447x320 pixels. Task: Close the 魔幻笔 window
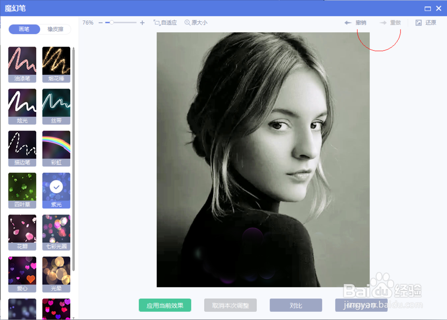[439, 9]
